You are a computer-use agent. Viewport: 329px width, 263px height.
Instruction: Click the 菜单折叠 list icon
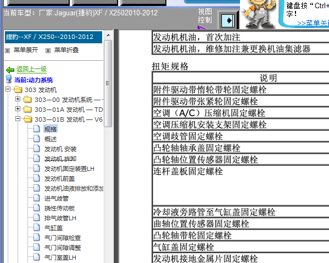tap(48, 50)
